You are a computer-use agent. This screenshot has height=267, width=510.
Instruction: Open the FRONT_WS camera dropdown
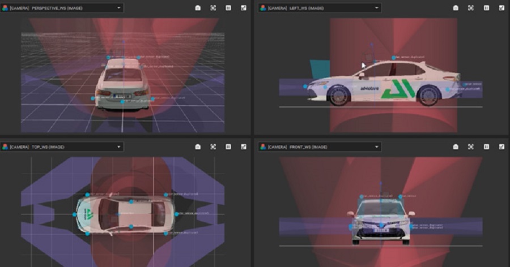coord(320,147)
